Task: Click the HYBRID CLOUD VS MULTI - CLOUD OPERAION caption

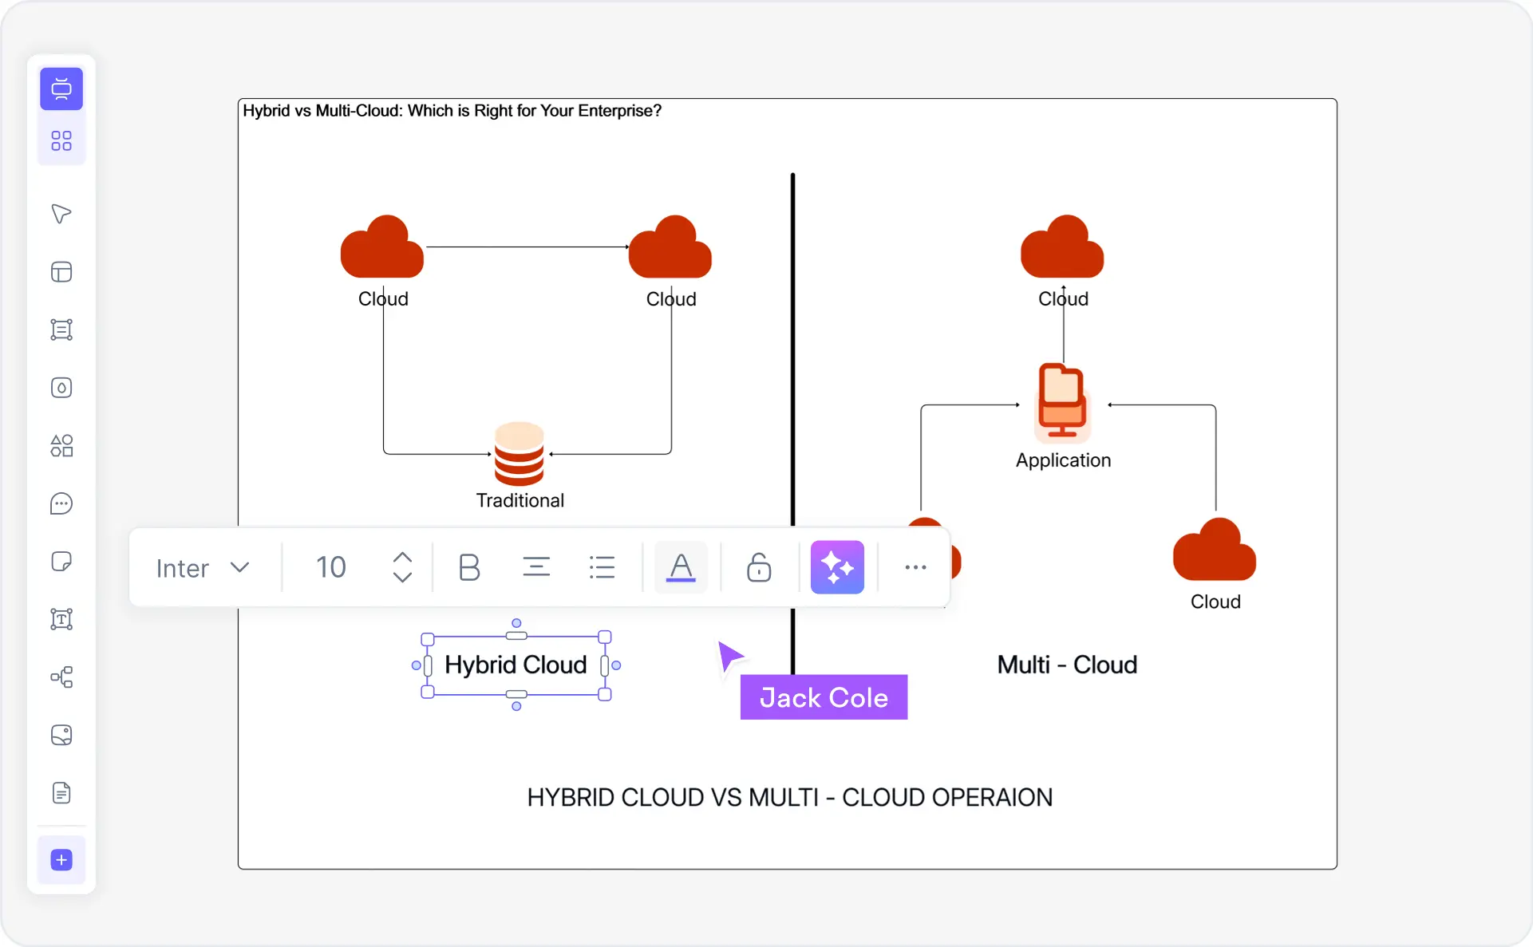Action: point(790,797)
